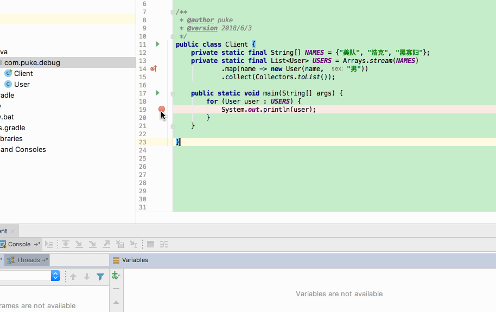This screenshot has height=312, width=496.
Task: Click the fold end marker on line 10
Action: tap(173, 36)
